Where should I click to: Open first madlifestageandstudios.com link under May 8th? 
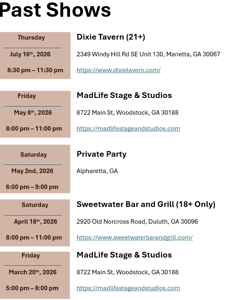point(128,129)
